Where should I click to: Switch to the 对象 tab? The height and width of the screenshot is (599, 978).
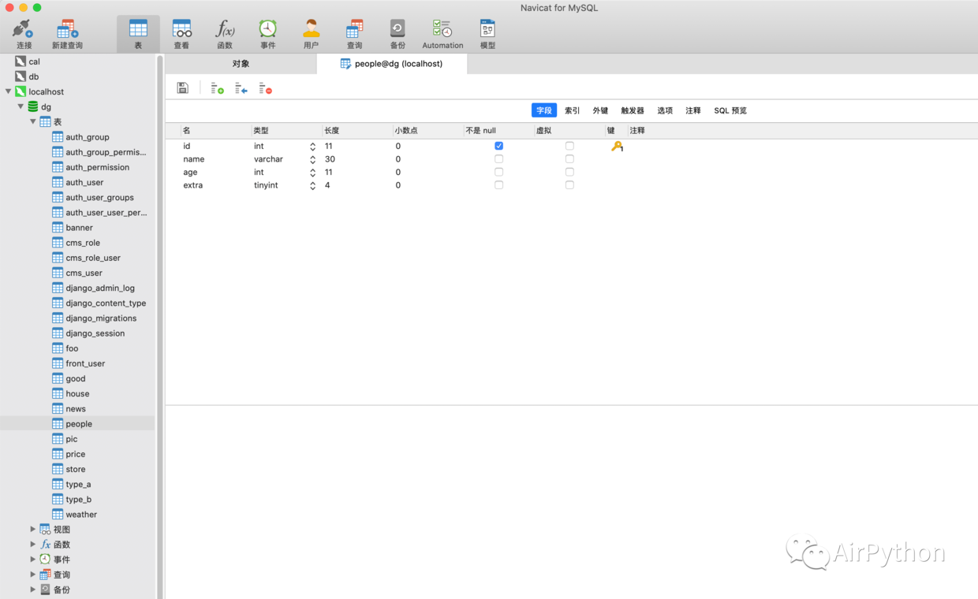pyautogui.click(x=241, y=64)
